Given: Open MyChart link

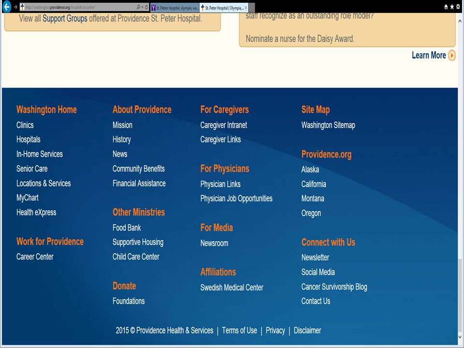Looking at the screenshot, I should [28, 198].
